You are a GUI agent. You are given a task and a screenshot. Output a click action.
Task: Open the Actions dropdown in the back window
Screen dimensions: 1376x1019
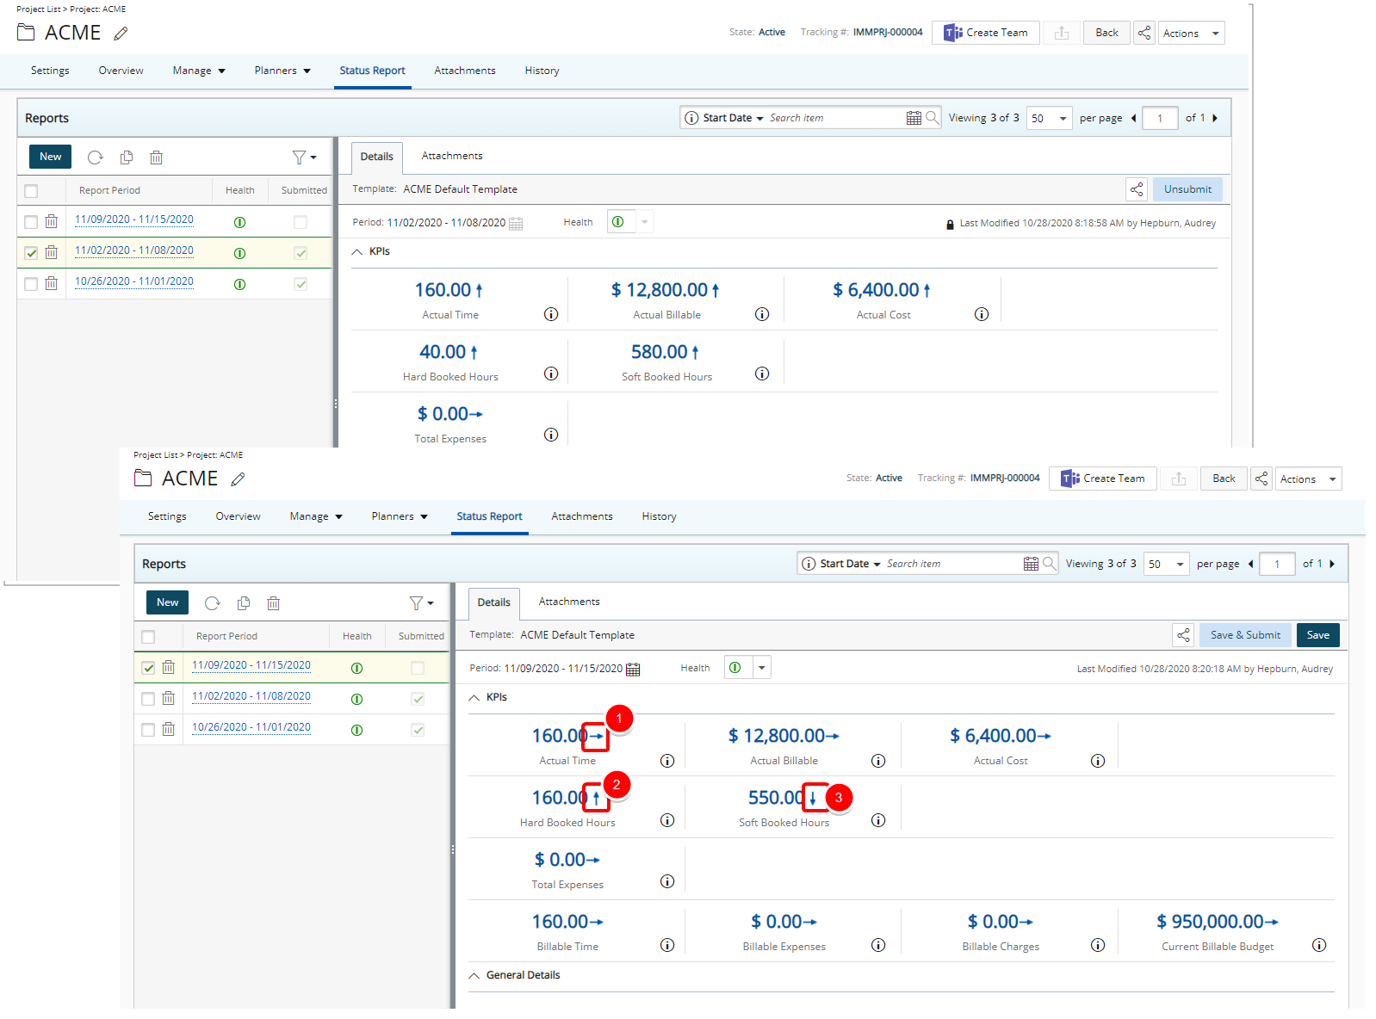(x=1191, y=33)
